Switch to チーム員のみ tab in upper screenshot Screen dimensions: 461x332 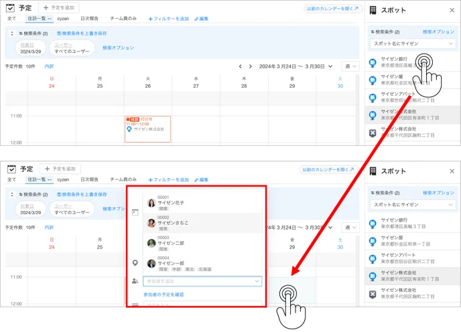point(123,19)
